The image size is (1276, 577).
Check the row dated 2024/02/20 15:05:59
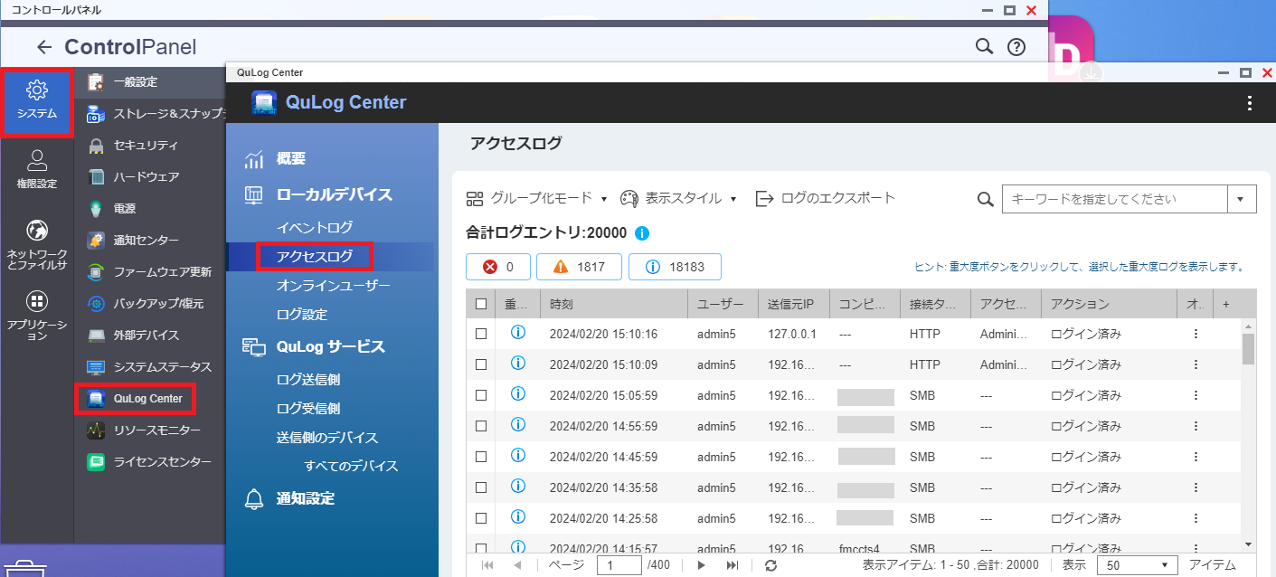click(481, 395)
